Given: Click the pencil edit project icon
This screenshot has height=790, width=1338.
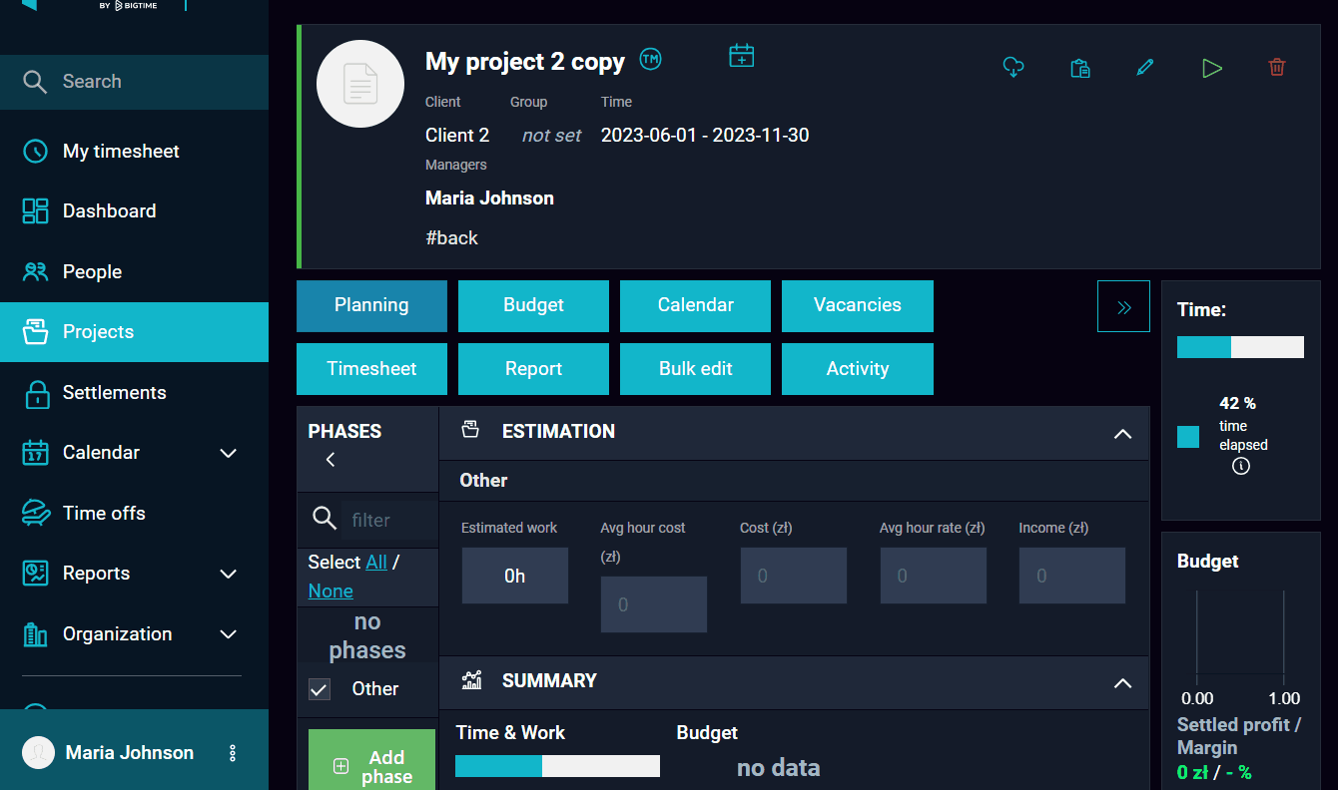Looking at the screenshot, I should (x=1145, y=68).
